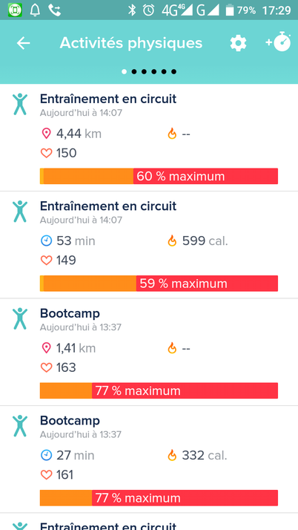This screenshot has width=298, height=530.
Task: Tap the clock icon beside 53 min
Action: pyautogui.click(x=46, y=241)
